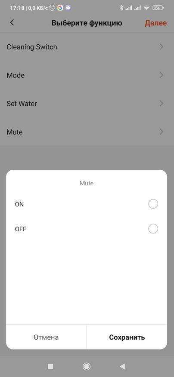Image resolution: width=174 pixels, height=377 pixels.
Task: Tap the Сохранить button
Action: 127,337
